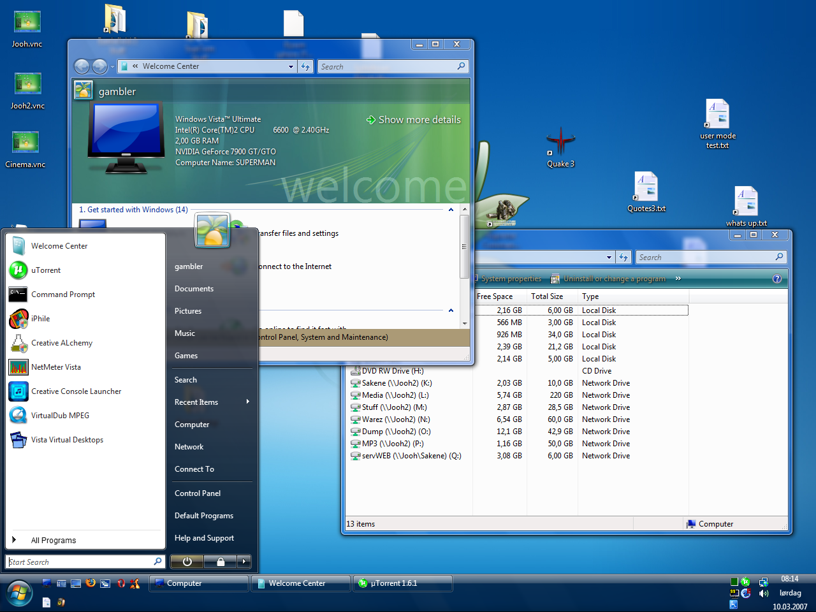The image size is (816, 612).
Task: Click Search box in Welcome Center window
Action: click(393, 66)
